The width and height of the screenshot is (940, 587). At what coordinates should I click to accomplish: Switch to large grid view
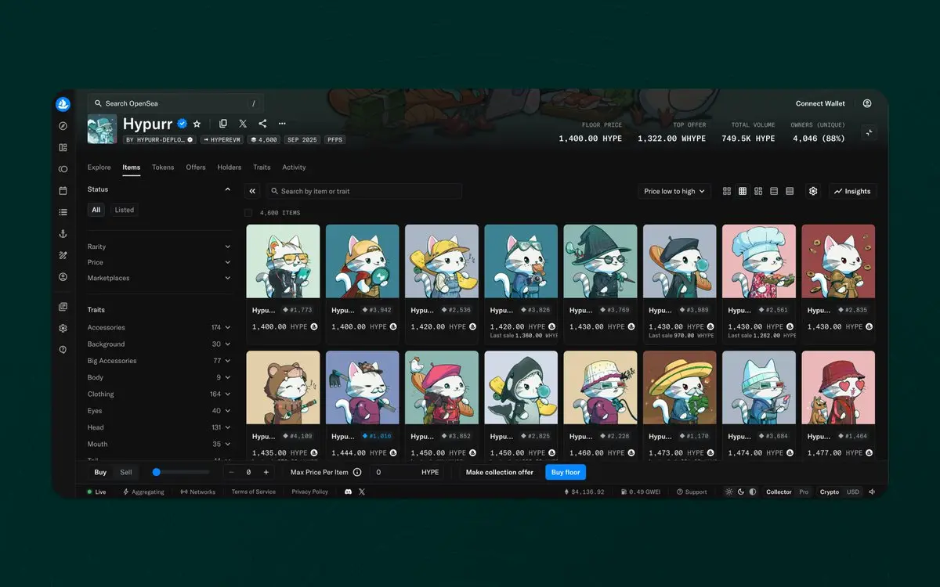(727, 191)
